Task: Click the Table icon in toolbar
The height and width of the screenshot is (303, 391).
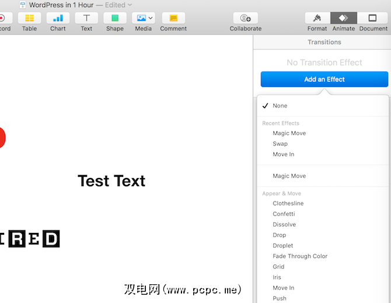Action: point(29,18)
